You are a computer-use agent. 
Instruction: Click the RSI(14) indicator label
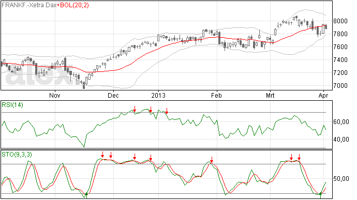(x=12, y=105)
